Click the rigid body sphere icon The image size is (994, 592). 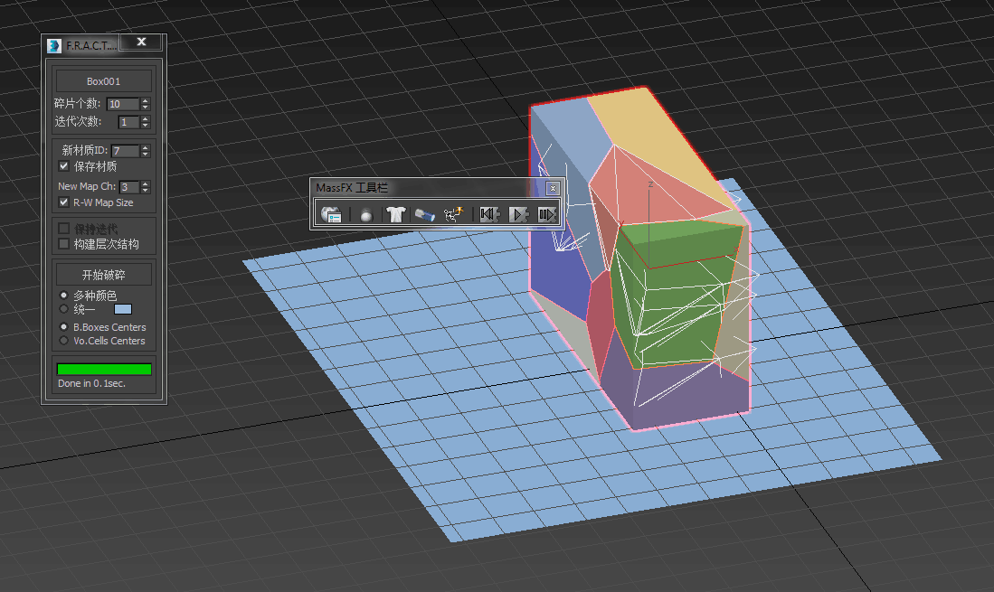pyautogui.click(x=366, y=214)
